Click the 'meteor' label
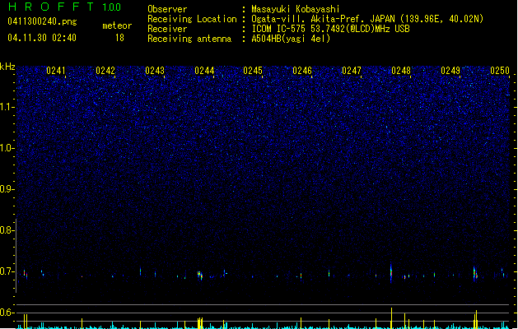This screenshot has width=518, height=329. (117, 25)
